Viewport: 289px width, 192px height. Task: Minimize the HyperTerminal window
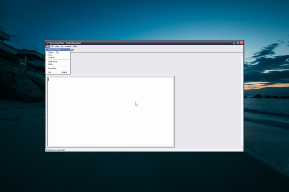pyautogui.click(x=234, y=42)
